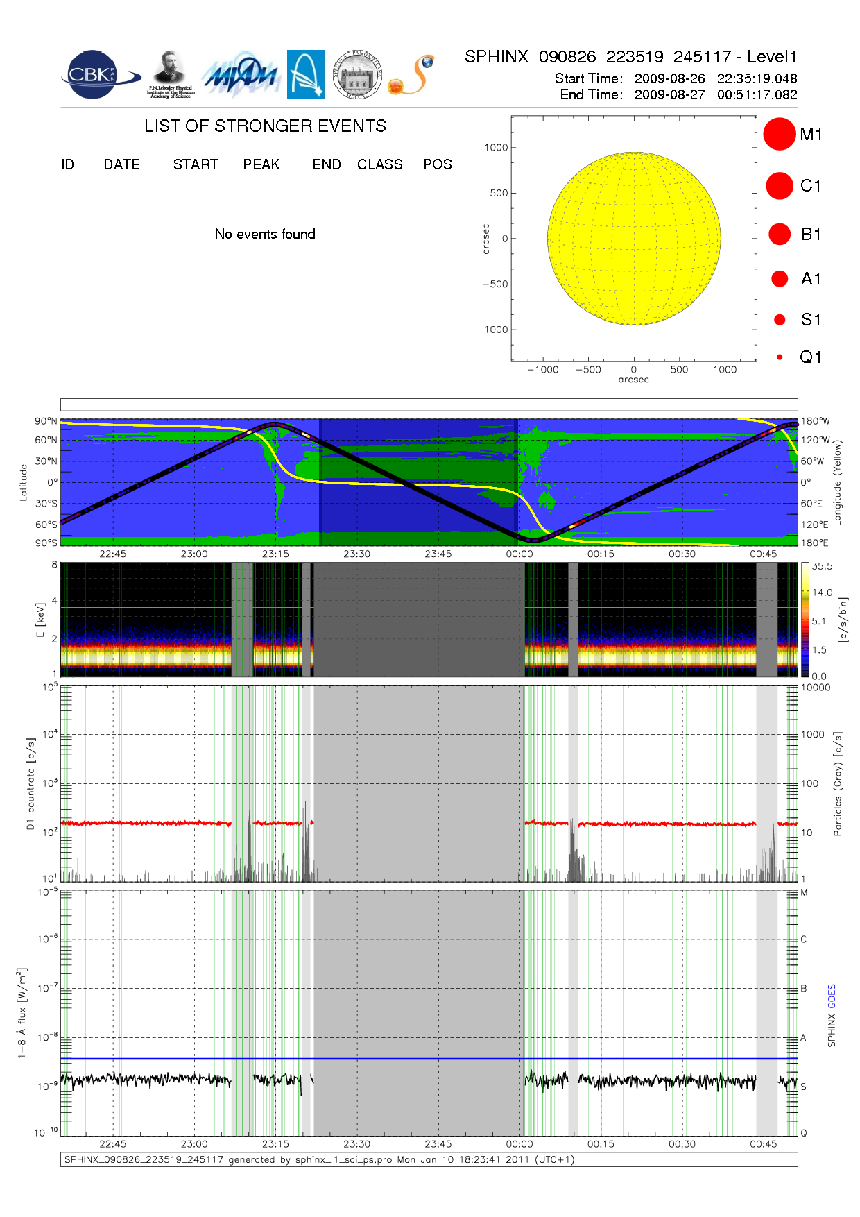Click the spectrogram count rate color bar
Viewport: 860px width, 1217px height.
tap(805, 620)
